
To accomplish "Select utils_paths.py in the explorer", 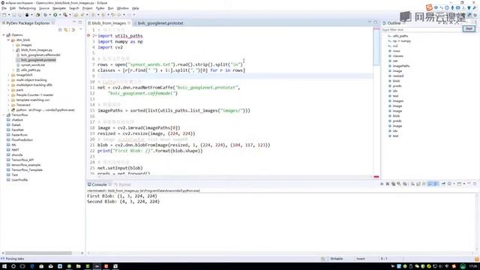I will click(x=31, y=70).
